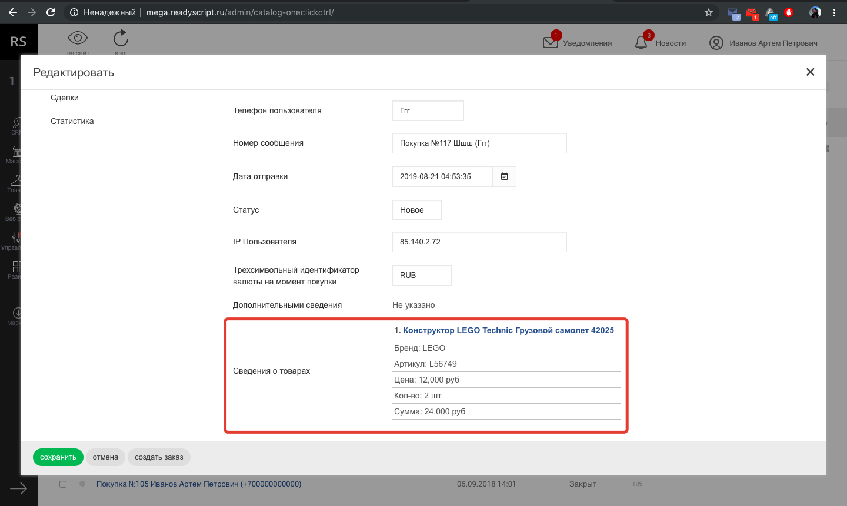The width and height of the screenshot is (847, 506).
Task: Select the Статистика tab in the sidebar
Action: point(72,121)
